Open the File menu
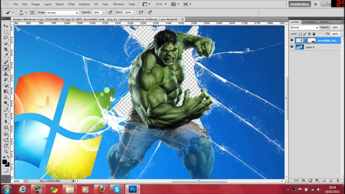The image size is (345, 194). (15, 4)
